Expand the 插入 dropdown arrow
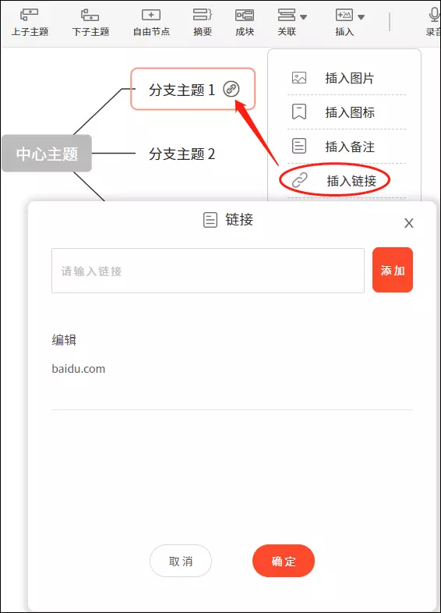The width and height of the screenshot is (441, 613). [362, 17]
